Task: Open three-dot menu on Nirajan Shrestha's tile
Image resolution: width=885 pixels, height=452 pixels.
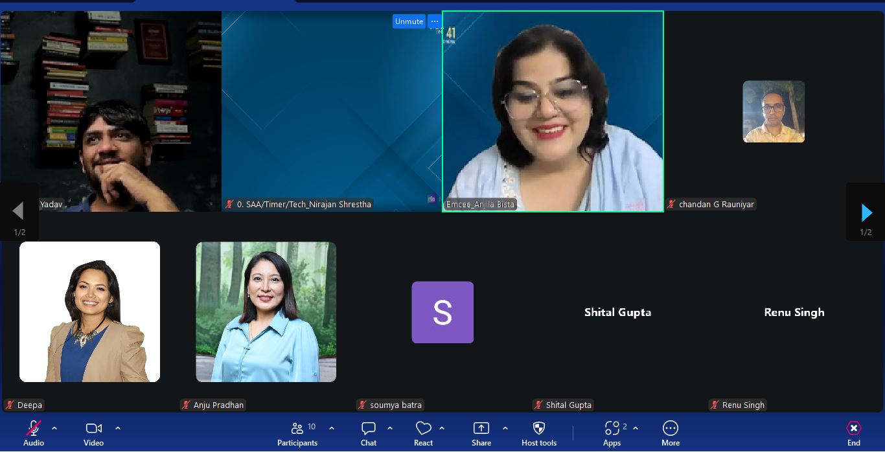Action: 435,21
